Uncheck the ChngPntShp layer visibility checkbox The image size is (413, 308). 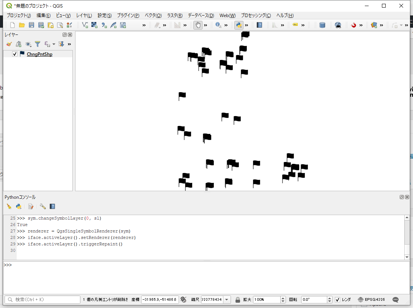[x=15, y=54]
